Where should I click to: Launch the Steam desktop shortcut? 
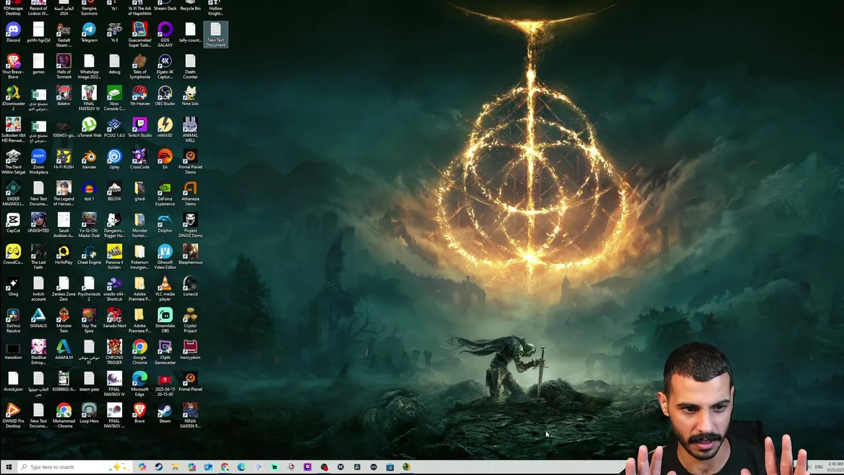(x=165, y=413)
